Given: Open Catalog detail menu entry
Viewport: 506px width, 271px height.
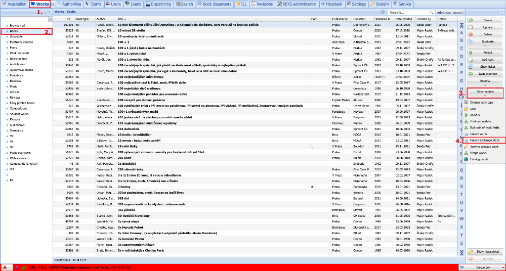Looking at the screenshot, I should pyautogui.click(x=484, y=159).
